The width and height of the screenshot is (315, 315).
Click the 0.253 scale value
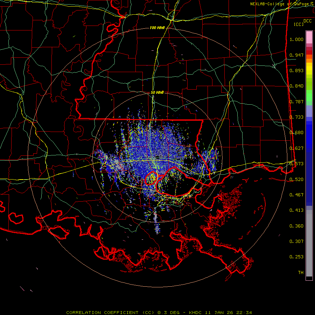(x=296, y=257)
